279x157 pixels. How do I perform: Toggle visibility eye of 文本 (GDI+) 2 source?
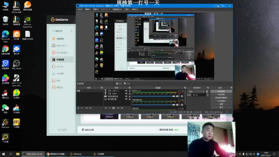[126, 91]
